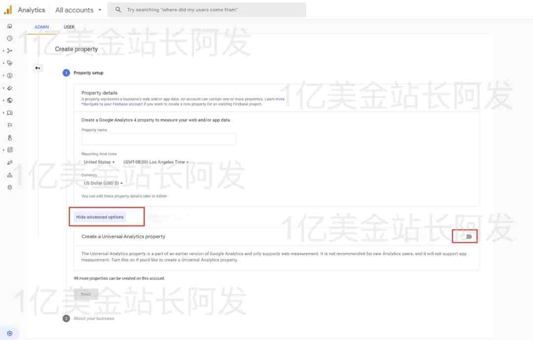533x340 pixels.
Task: Open Home from the sidebar
Action: point(9,26)
